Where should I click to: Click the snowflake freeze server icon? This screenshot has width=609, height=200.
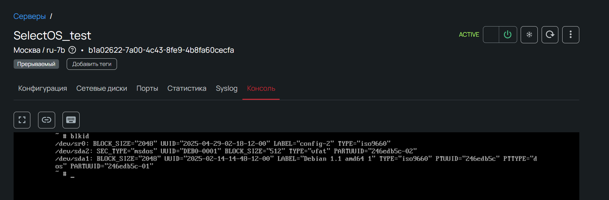click(529, 35)
